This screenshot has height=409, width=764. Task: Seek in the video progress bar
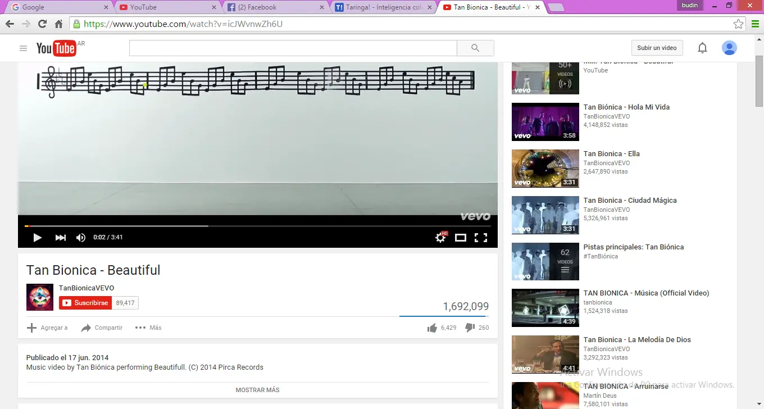258,226
